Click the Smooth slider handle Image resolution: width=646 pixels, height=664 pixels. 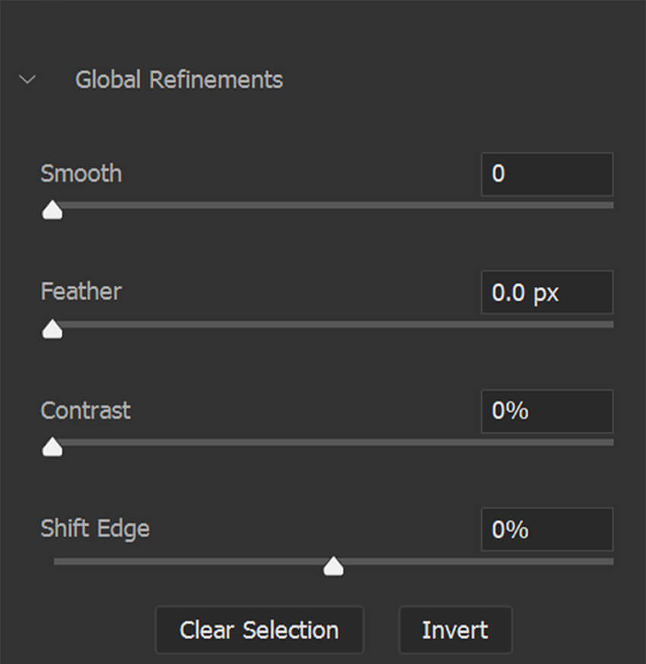[52, 210]
